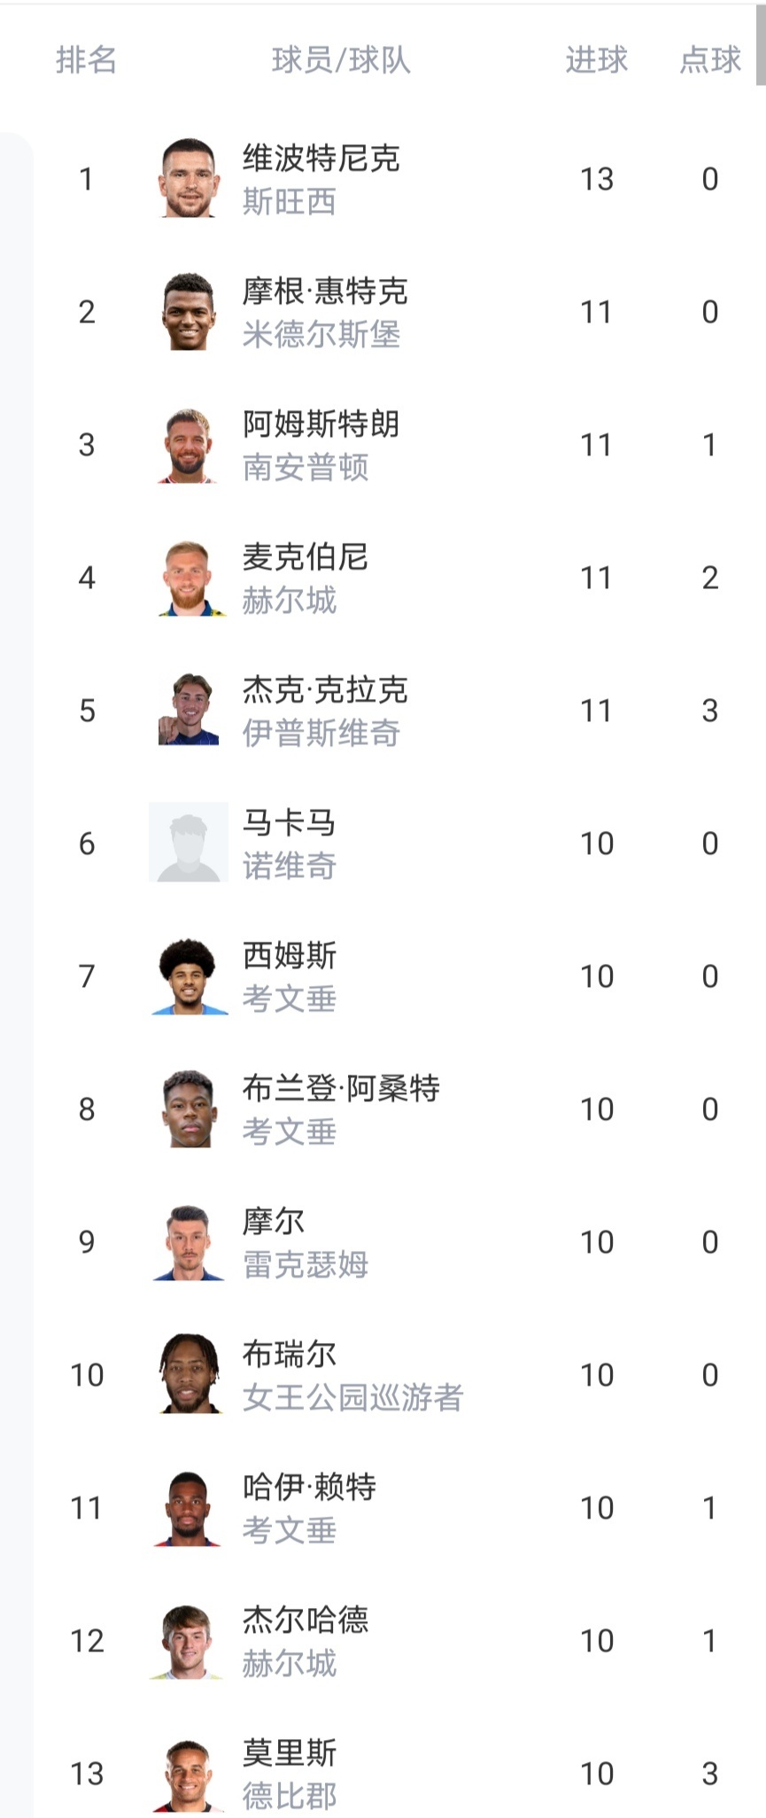
Task: Sort by the 点球 column header
Action: 709,60
